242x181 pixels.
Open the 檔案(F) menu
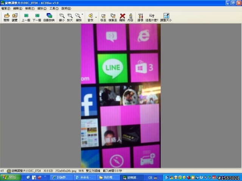pos(6,8)
